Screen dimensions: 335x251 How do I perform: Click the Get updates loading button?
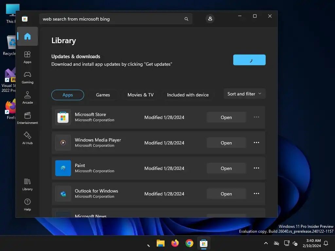tap(249, 60)
